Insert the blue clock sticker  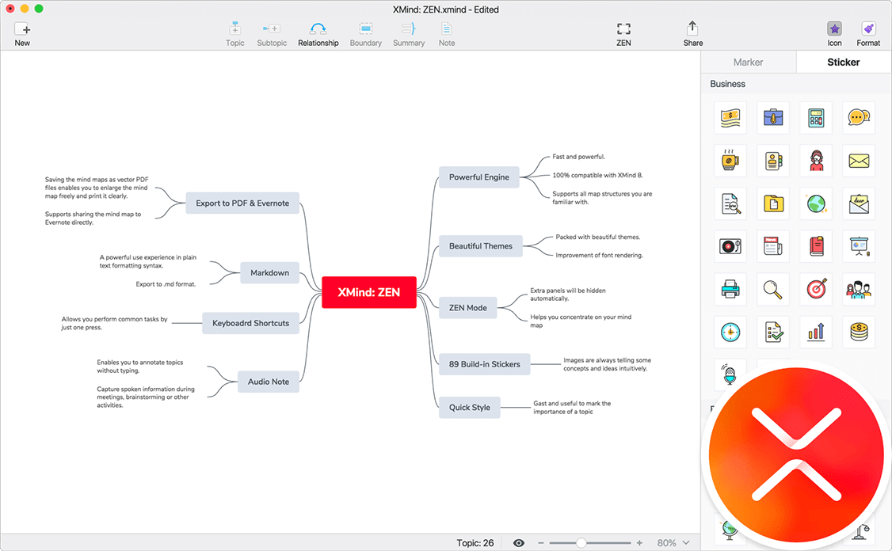point(730,332)
